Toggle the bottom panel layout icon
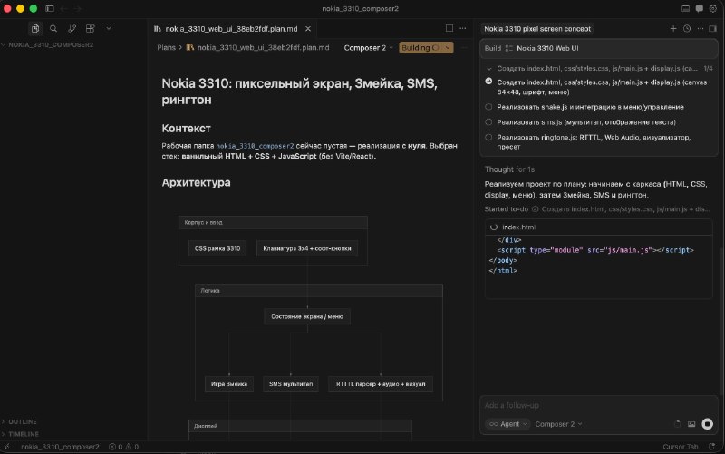Viewport: 725px width, 454px height. click(x=686, y=9)
